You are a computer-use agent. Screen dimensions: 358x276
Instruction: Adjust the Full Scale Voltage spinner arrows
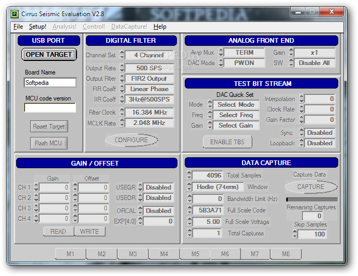(x=189, y=221)
